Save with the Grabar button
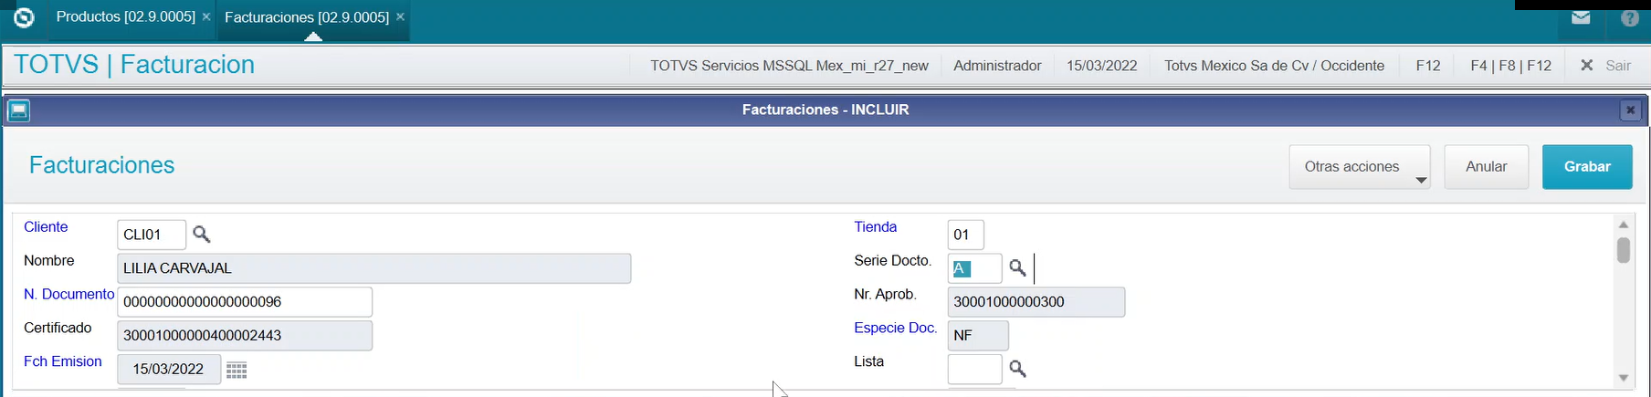The image size is (1651, 397). 1587,167
